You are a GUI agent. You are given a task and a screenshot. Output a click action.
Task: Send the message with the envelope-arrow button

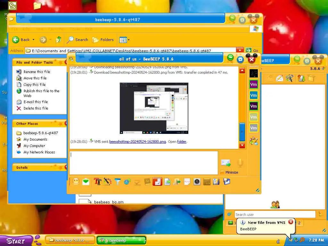pyautogui.click(x=226, y=163)
